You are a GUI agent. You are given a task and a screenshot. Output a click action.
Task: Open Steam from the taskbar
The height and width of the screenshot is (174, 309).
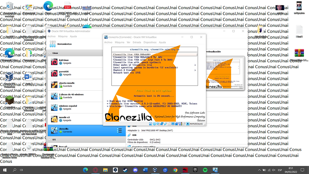[x=125, y=170]
